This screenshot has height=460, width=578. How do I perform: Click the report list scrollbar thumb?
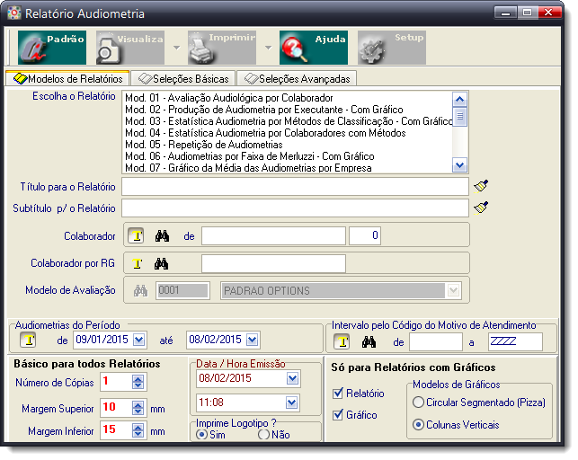(x=459, y=117)
